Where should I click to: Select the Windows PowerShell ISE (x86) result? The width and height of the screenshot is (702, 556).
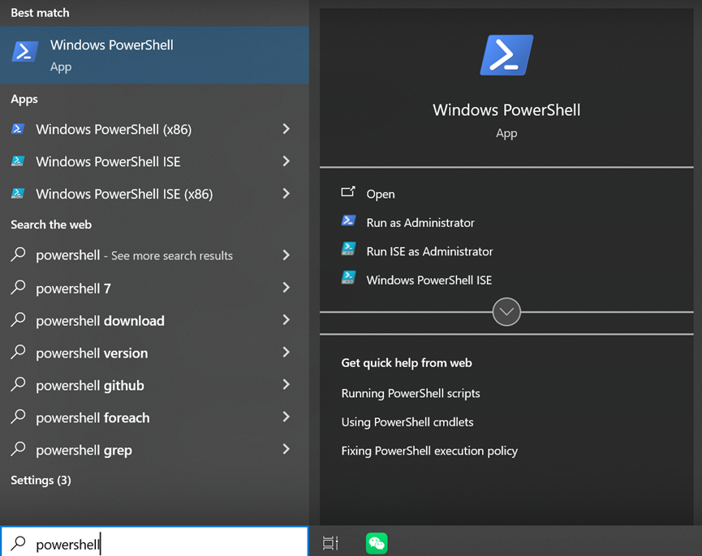point(154,194)
